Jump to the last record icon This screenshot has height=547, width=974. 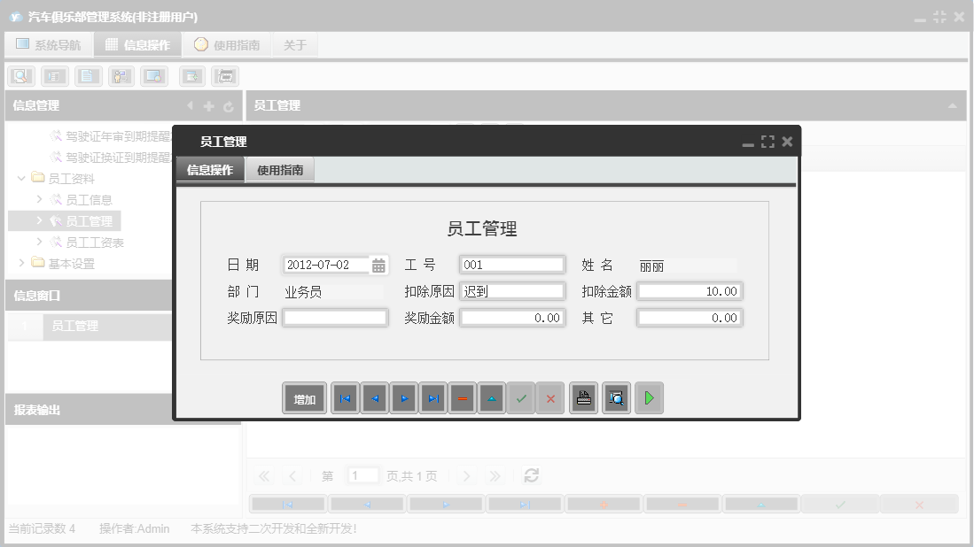tap(432, 397)
